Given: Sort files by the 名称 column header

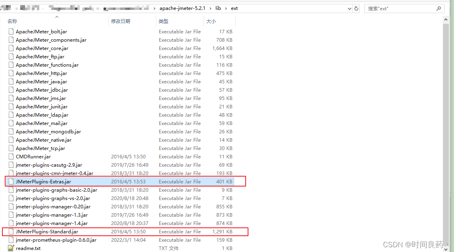Looking at the screenshot, I should [12, 21].
